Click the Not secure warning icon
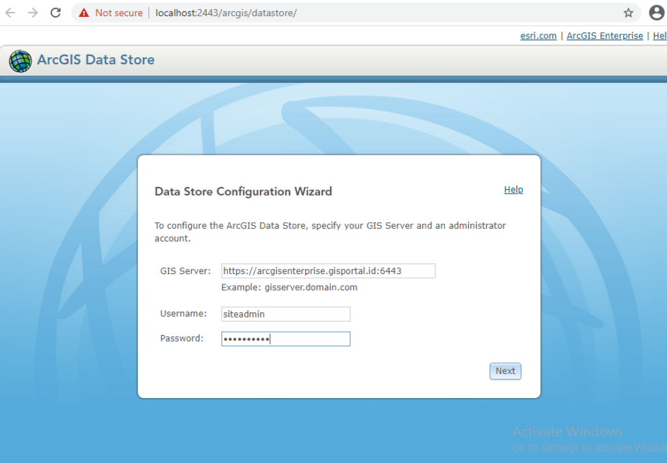 [84, 13]
